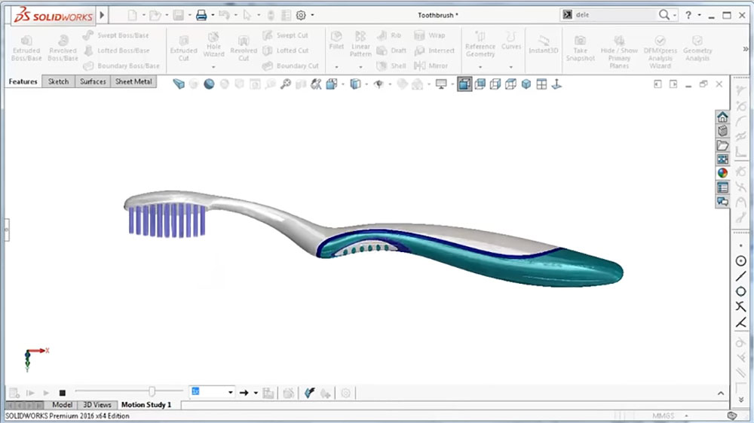Switch to the Model tab
754x423 pixels.
(x=62, y=405)
